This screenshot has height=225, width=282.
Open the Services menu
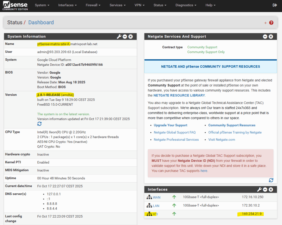coord(118,5)
